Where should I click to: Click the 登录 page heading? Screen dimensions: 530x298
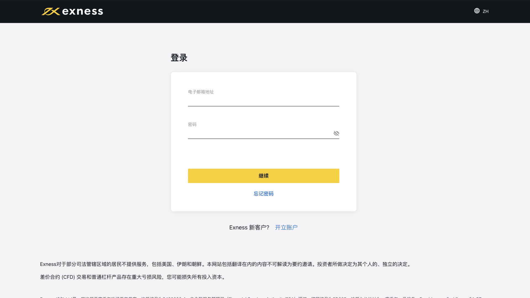[179, 58]
